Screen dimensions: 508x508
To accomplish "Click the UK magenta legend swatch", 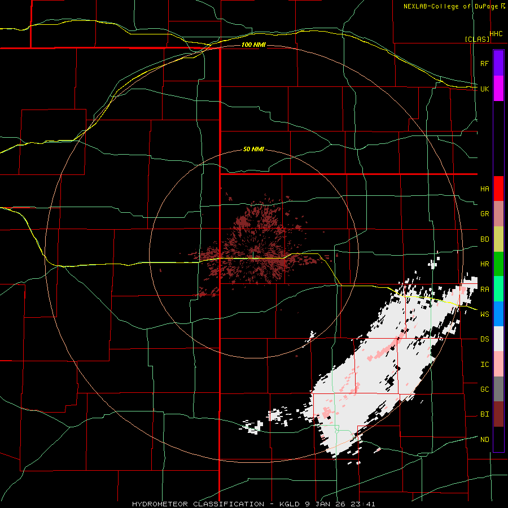I will coord(498,88).
